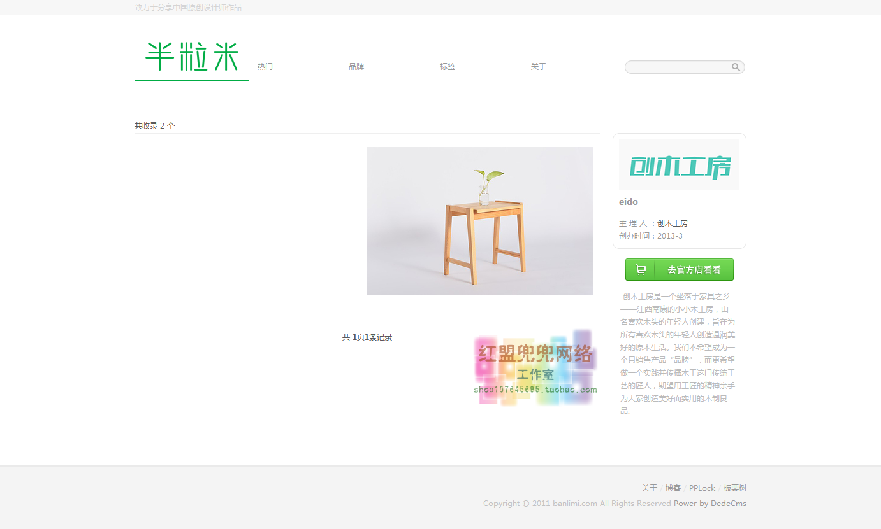Screen dimensions: 881x529
Task: Click the Power by DedeCms link
Action: tap(710, 504)
